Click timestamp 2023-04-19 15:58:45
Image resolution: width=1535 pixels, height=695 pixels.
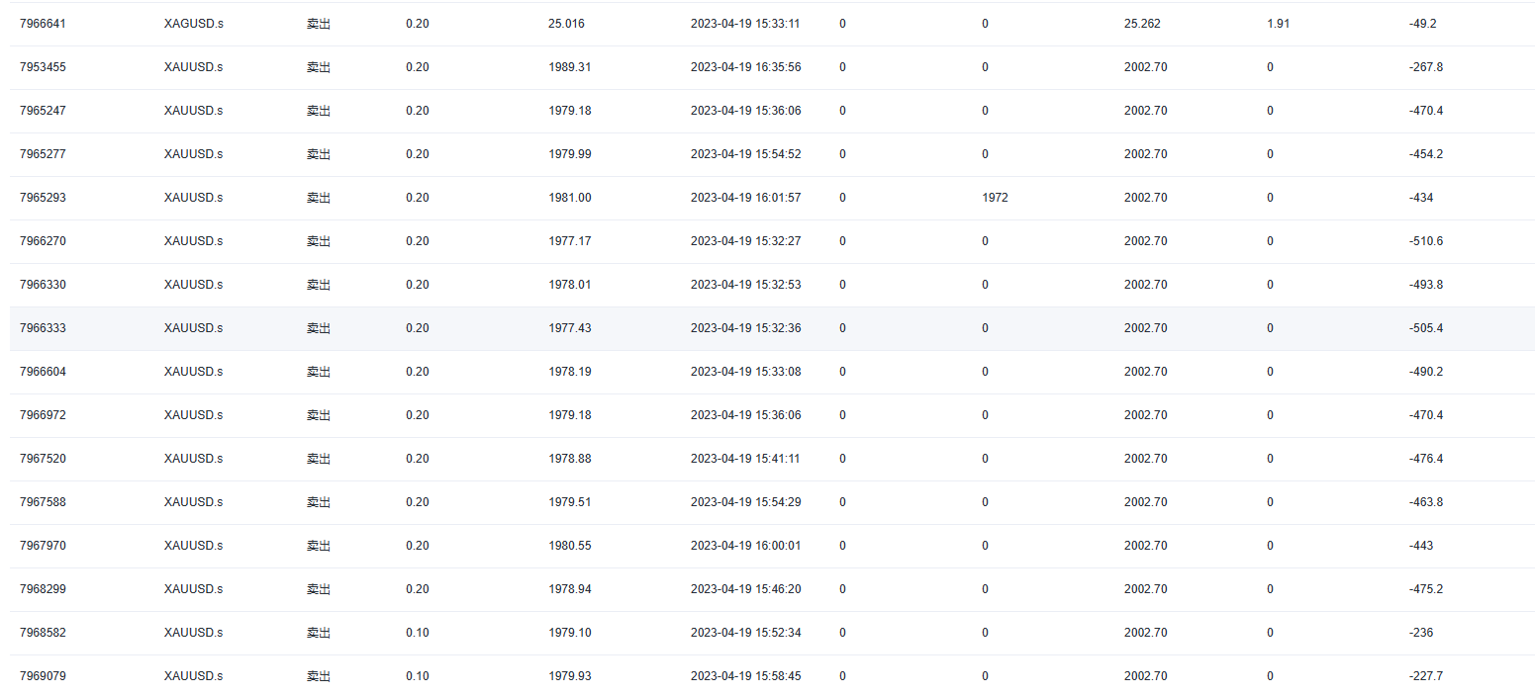point(746,676)
